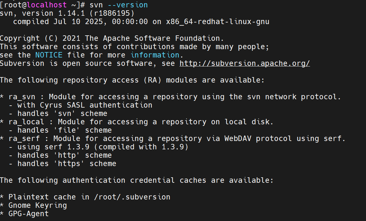Click the cyan word 'information'

point(155,55)
